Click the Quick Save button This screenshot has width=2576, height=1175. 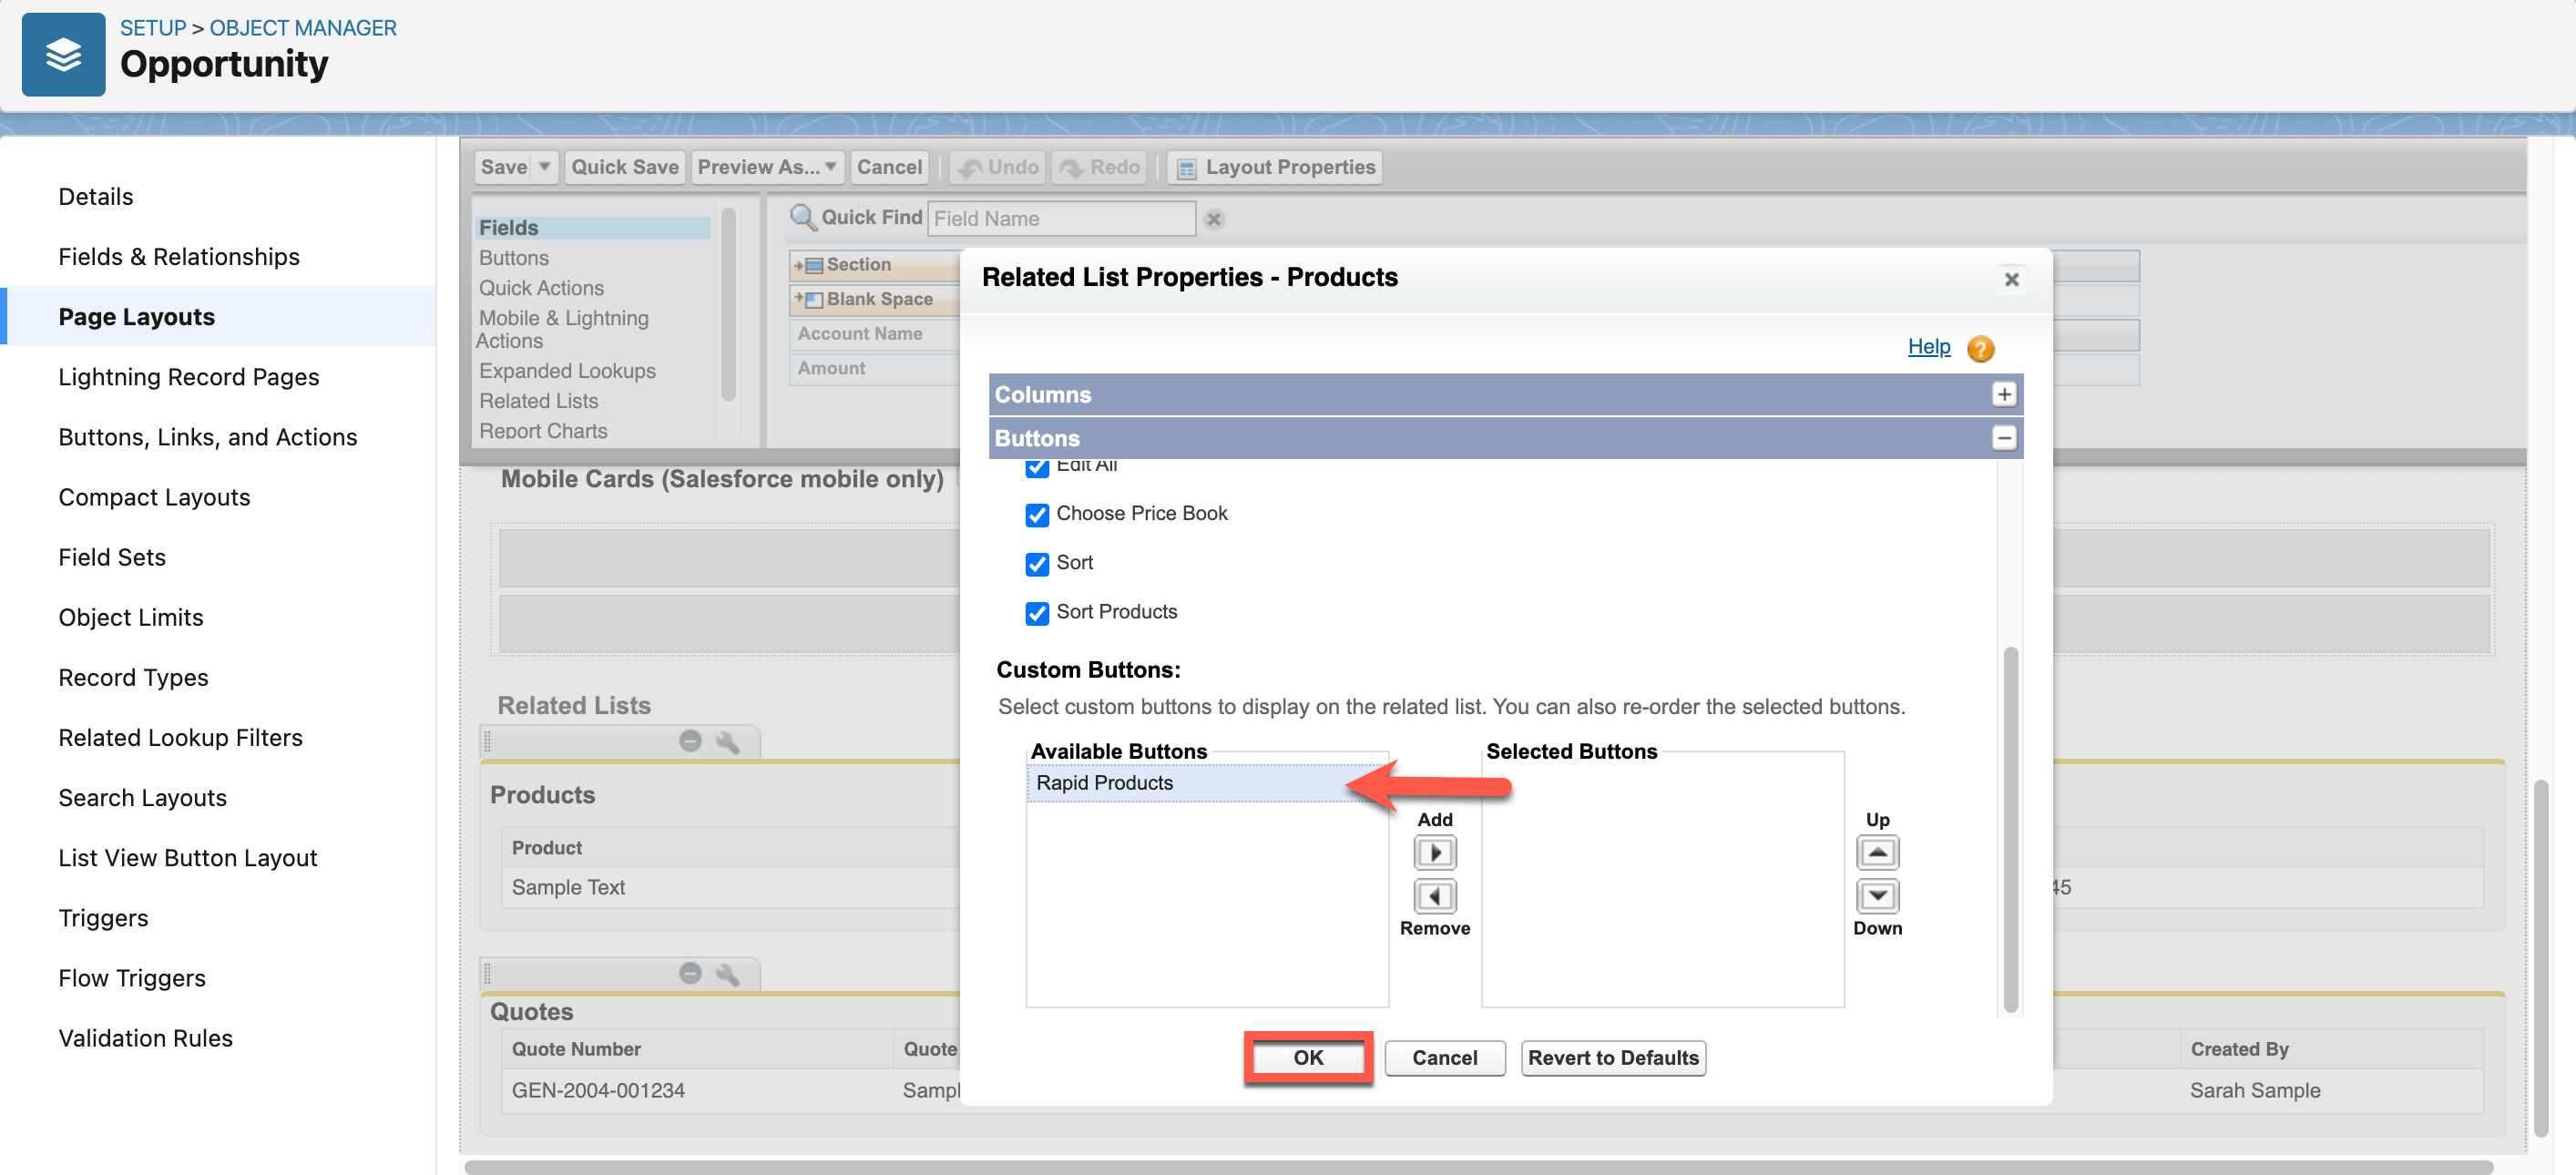pyautogui.click(x=624, y=167)
